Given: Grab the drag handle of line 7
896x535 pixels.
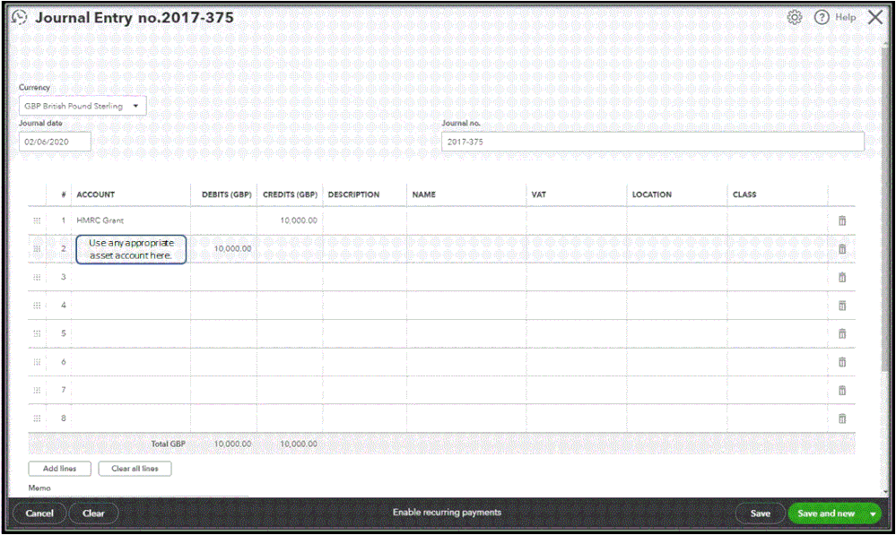Looking at the screenshot, I should [x=37, y=391].
